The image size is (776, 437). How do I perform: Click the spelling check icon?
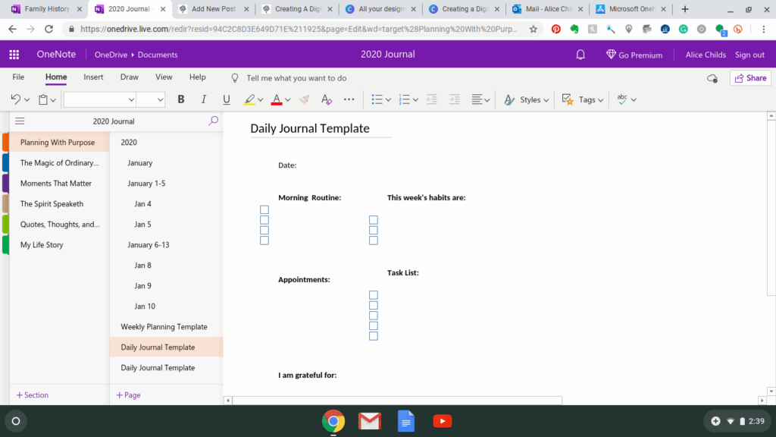click(x=623, y=99)
